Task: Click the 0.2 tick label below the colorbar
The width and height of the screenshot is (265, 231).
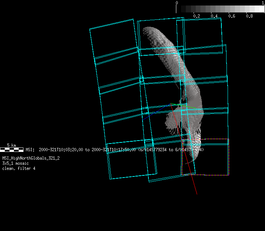Action: point(196,16)
